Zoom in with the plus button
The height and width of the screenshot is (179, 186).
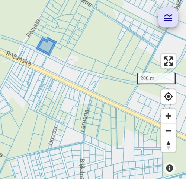tap(168, 116)
